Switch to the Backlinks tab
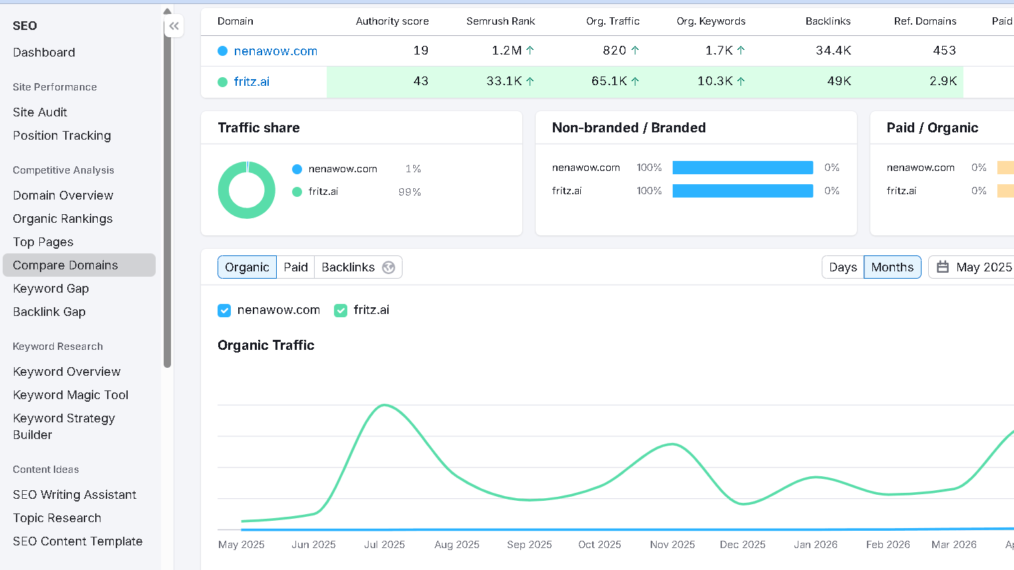Screen dimensions: 1014x570 point(358,267)
